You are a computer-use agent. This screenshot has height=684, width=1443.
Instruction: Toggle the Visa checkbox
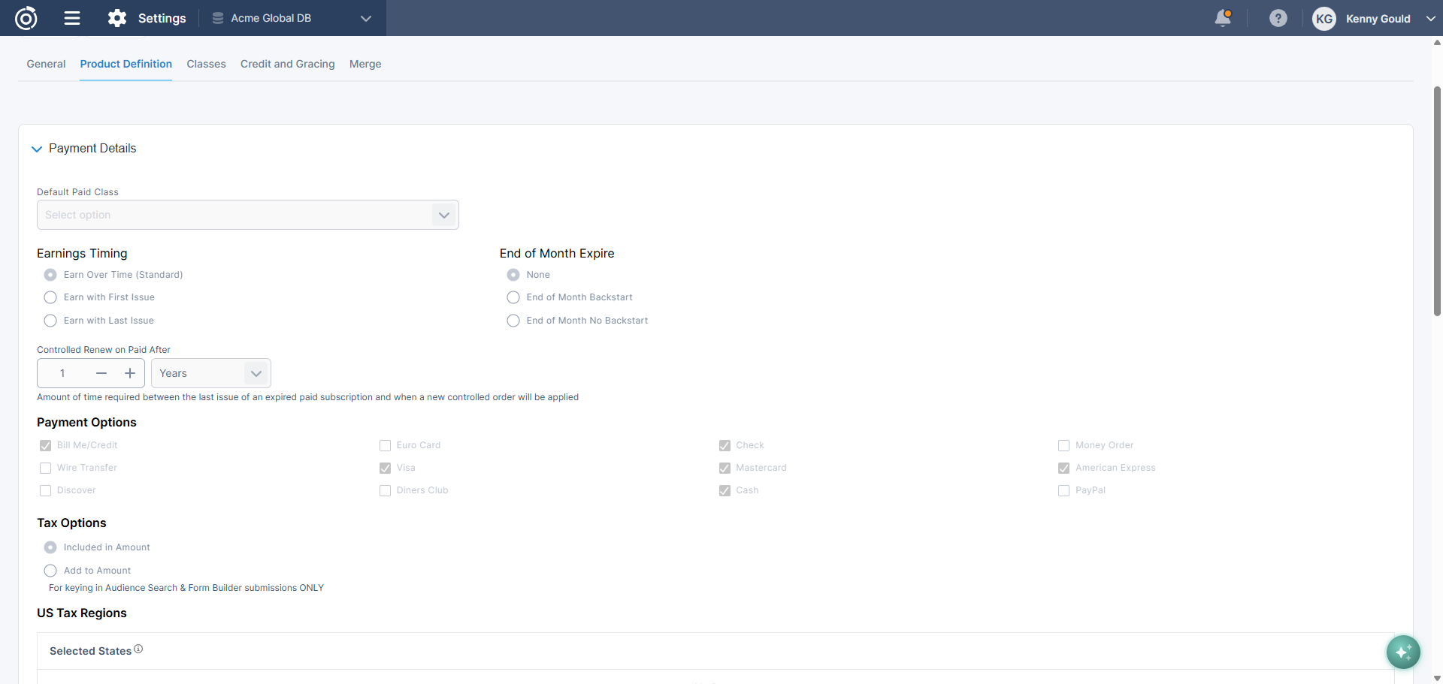pos(386,468)
